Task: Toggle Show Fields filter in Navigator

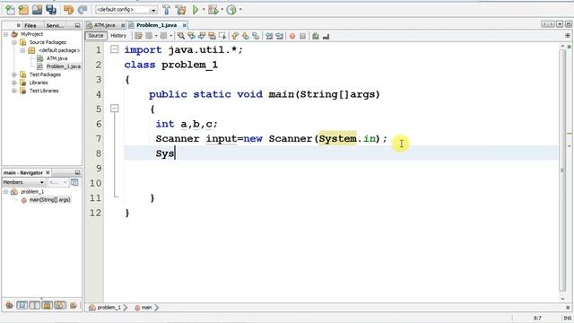Action: pyautogui.click(x=22, y=305)
